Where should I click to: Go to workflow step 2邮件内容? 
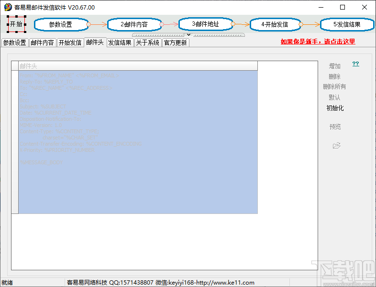134,24
